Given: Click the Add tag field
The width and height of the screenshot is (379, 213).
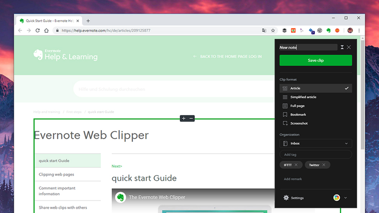Looking at the screenshot, I should (x=316, y=155).
